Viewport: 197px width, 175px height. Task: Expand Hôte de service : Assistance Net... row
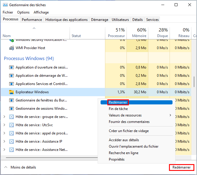[x=4, y=150]
